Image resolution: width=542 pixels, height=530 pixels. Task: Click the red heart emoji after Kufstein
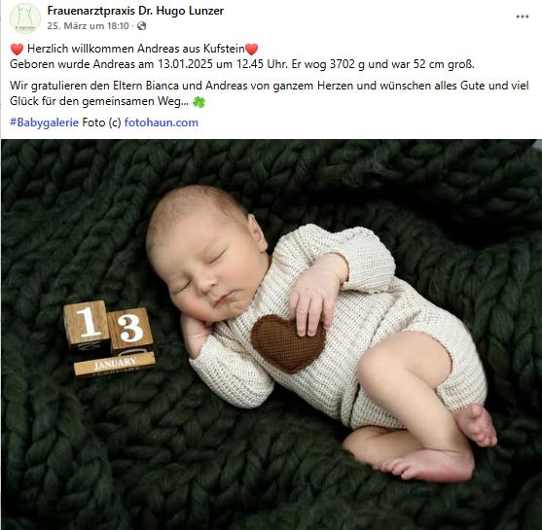pos(251,49)
